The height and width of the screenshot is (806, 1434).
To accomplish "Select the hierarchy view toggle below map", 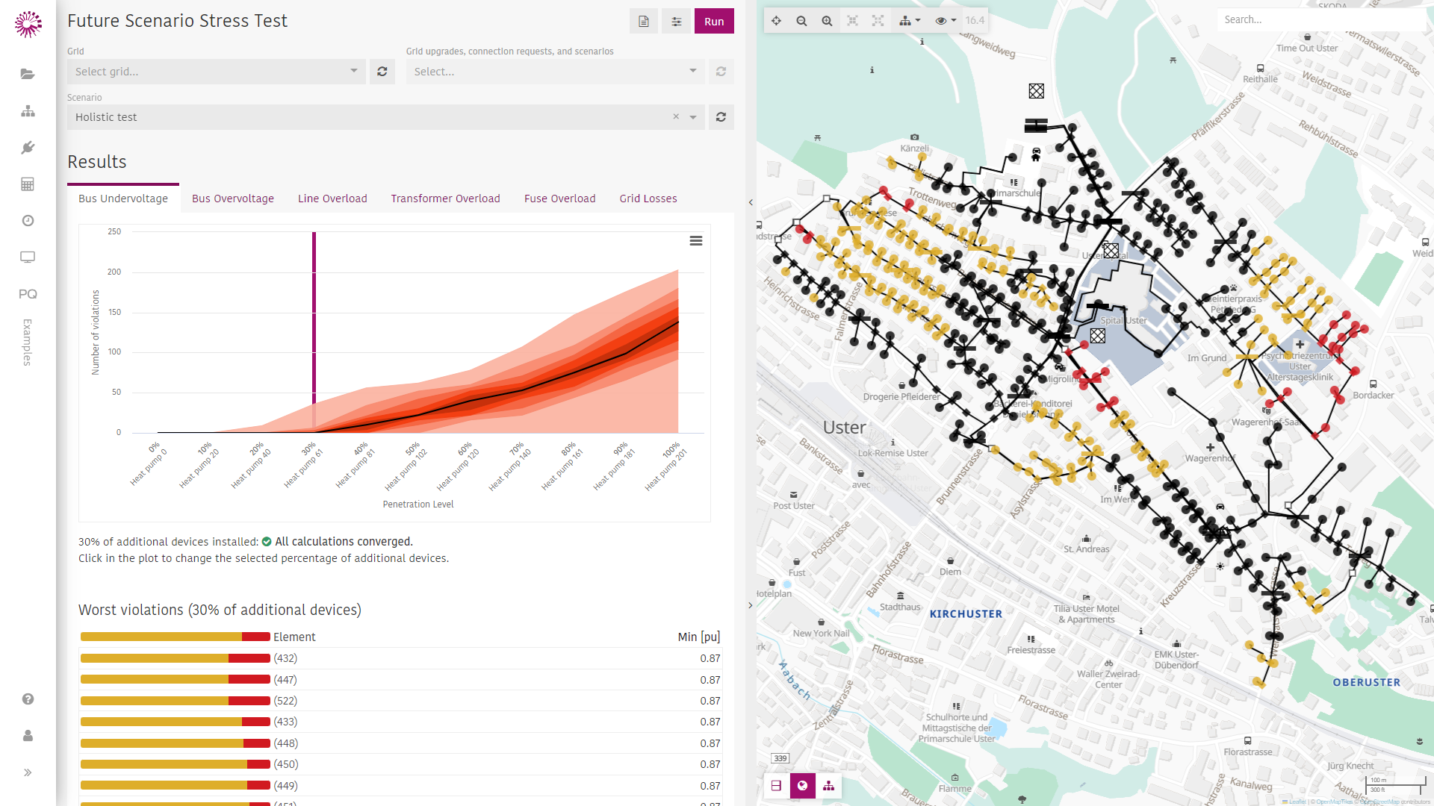I will pyautogui.click(x=829, y=786).
